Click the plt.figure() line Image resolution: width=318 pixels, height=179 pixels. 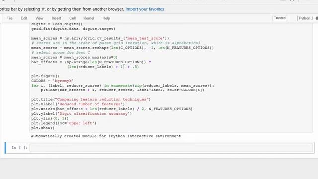coord(45,76)
